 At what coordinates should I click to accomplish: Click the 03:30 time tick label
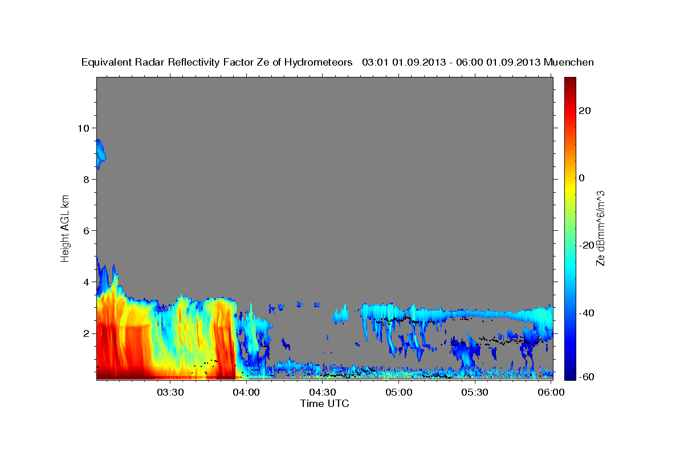171,392
